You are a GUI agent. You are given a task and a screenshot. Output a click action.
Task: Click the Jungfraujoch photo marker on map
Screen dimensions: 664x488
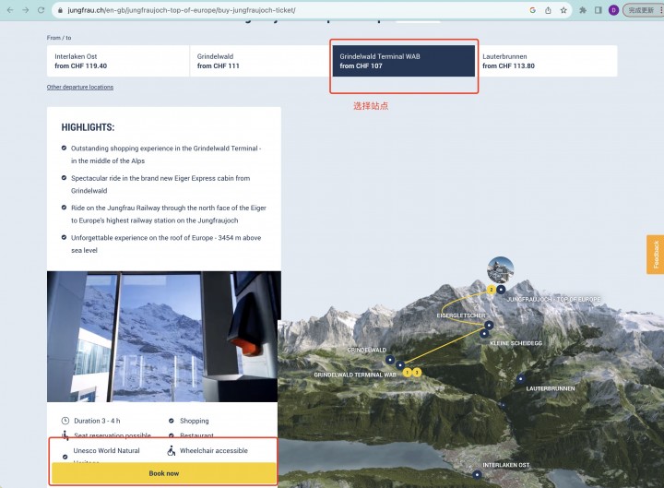click(501, 269)
